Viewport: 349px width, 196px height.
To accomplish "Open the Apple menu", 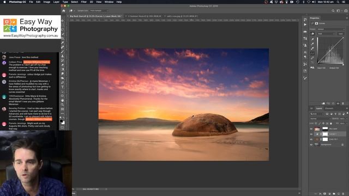I will [4, 2].
